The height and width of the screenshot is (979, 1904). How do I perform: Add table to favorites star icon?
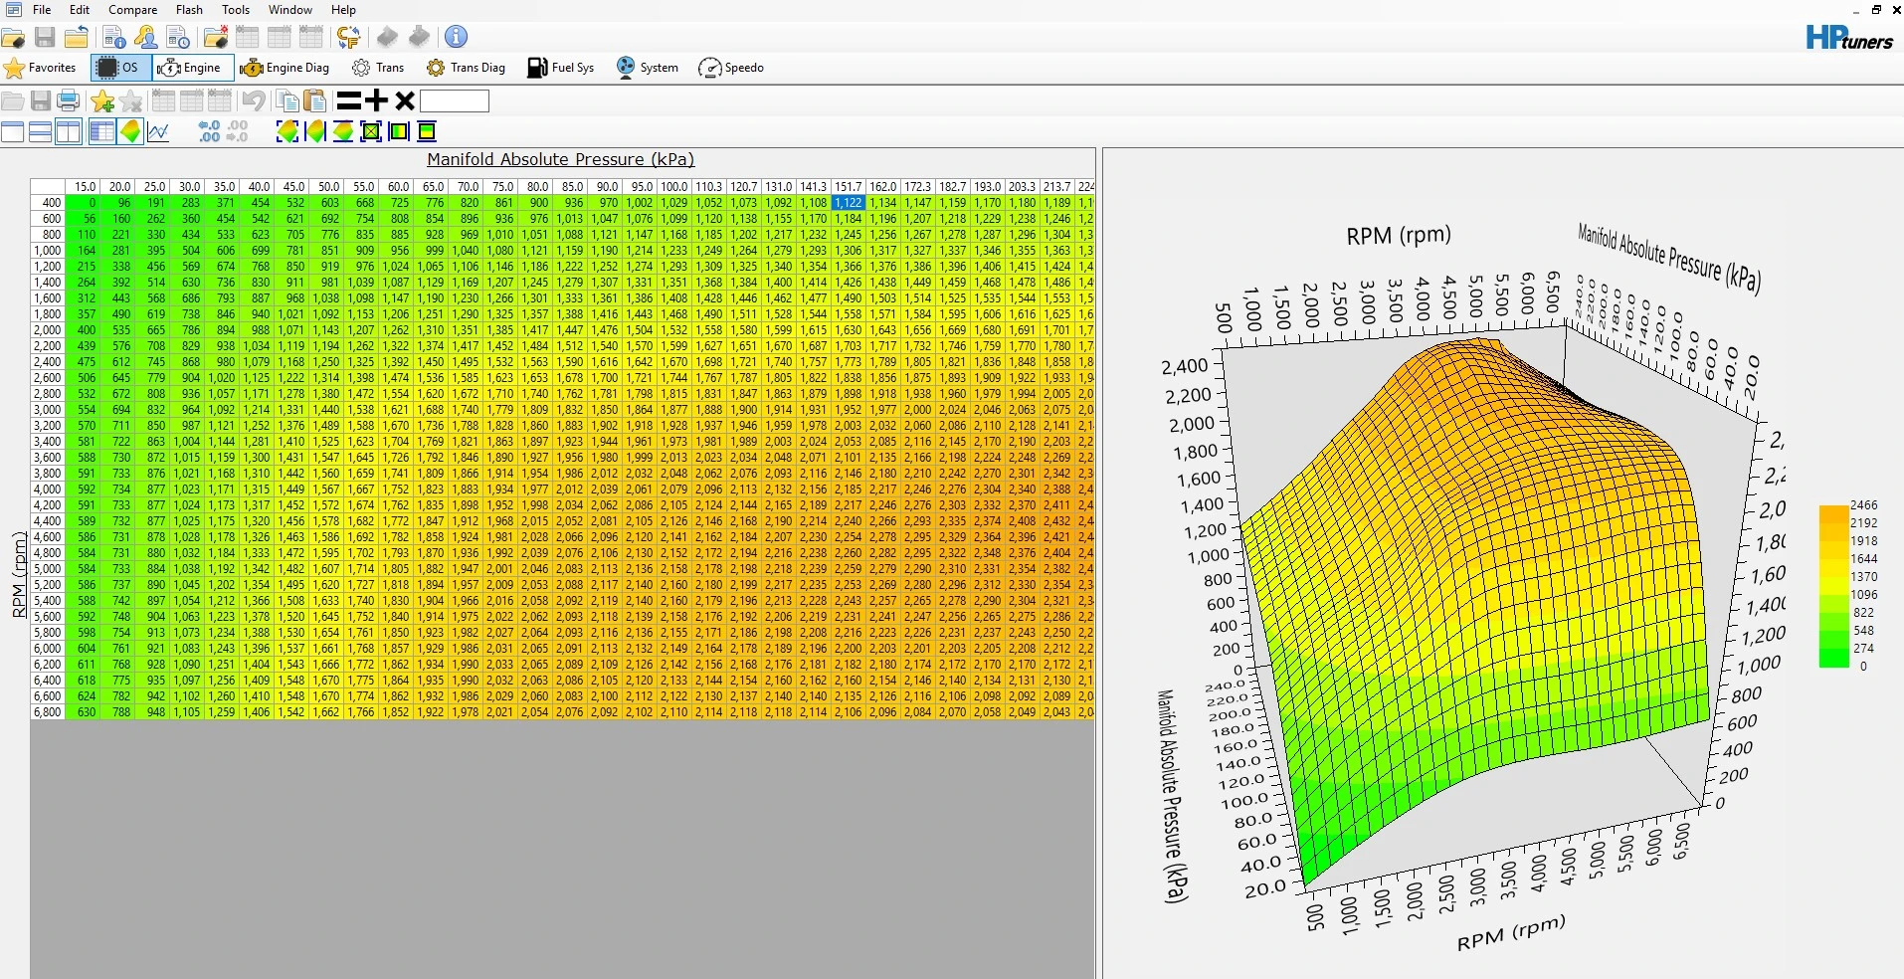102,100
